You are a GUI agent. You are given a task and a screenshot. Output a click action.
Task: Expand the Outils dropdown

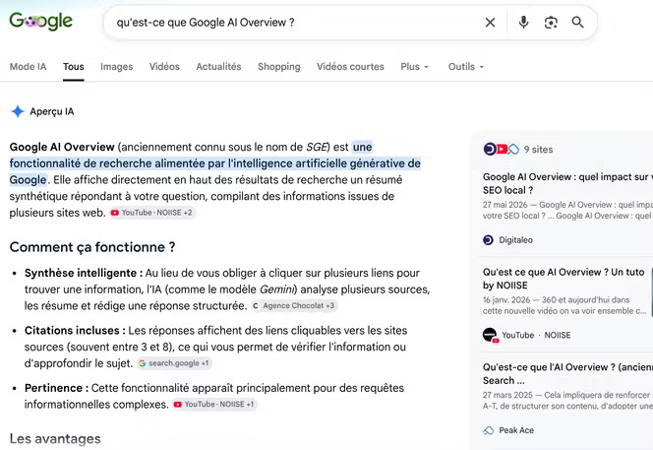click(466, 67)
